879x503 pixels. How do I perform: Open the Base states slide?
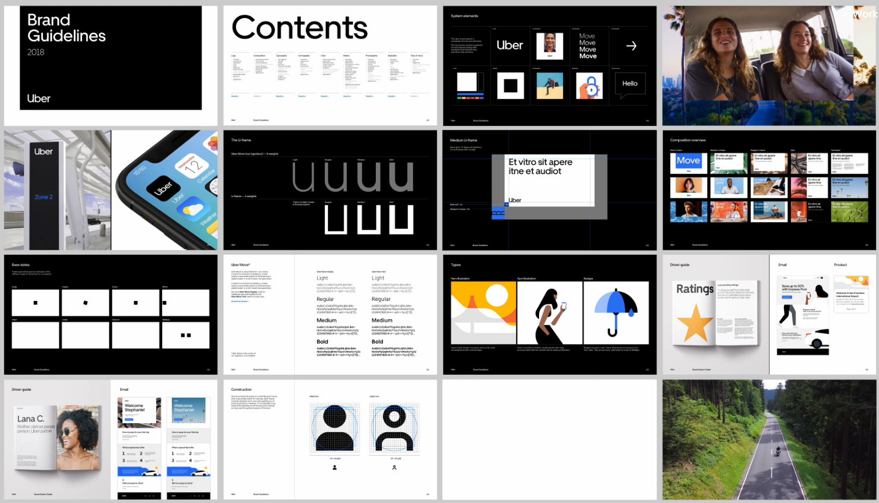(x=111, y=315)
